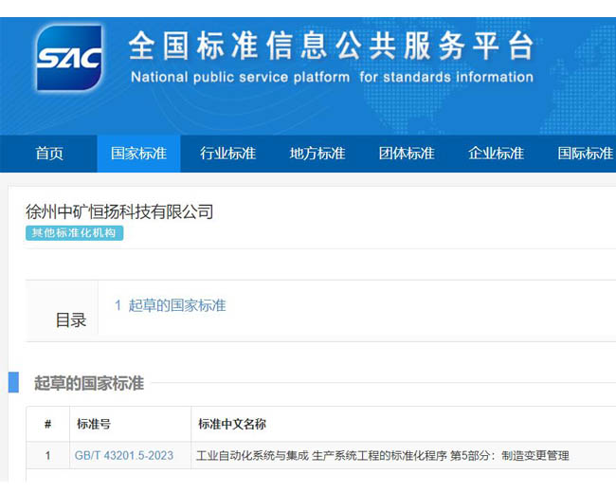Image resolution: width=616 pixels, height=493 pixels.
Task: Click the # column header
Action: click(x=48, y=424)
